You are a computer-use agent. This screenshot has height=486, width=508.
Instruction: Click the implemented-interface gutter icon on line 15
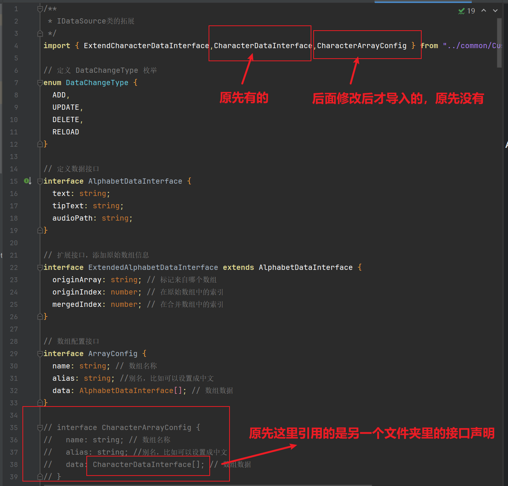(x=27, y=181)
